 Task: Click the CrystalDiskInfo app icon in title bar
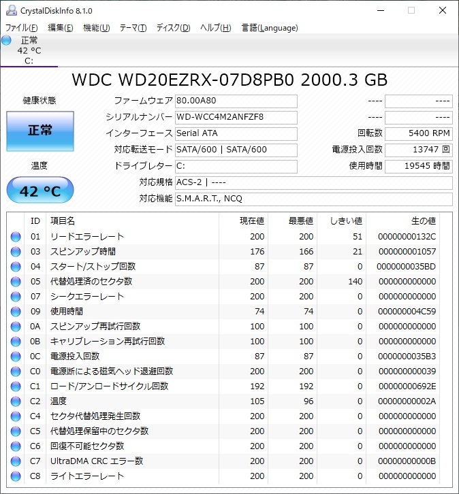[x=12, y=10]
